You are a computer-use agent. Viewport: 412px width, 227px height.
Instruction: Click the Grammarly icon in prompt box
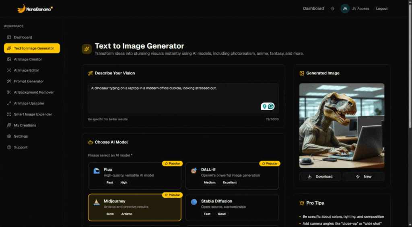(x=271, y=106)
